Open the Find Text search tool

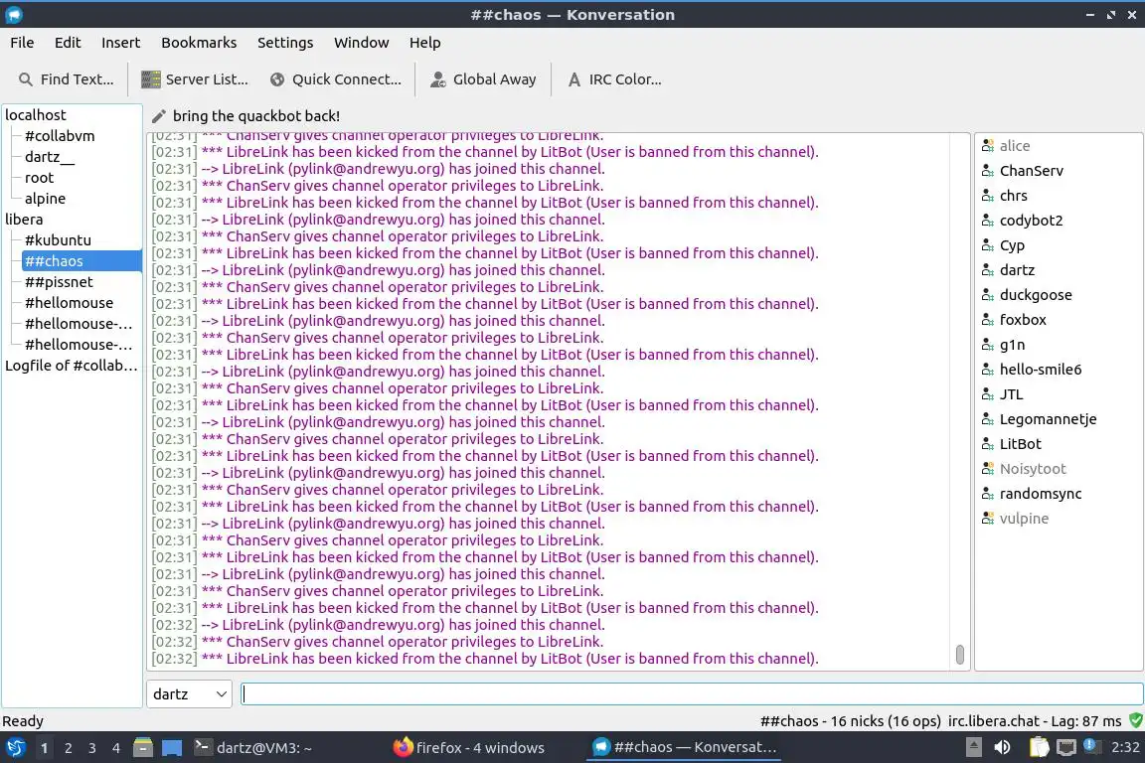tap(66, 79)
